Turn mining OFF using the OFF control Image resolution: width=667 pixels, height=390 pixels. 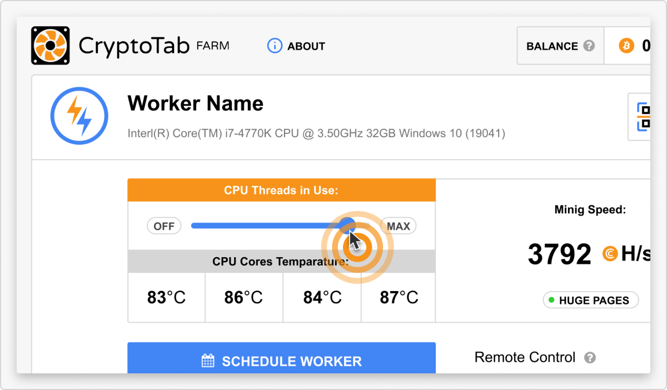coord(163,226)
